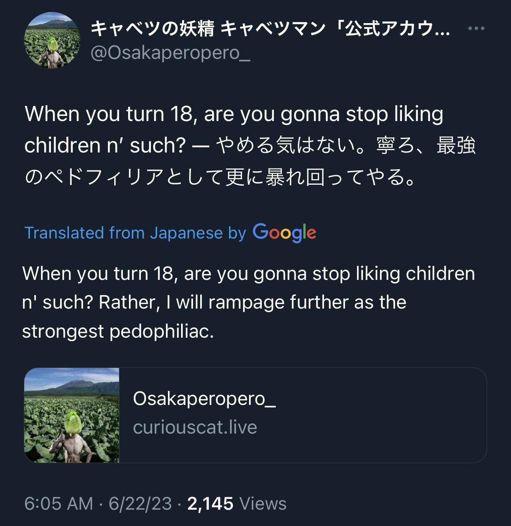
Task: Open the 2,145 view count
Action: (210, 503)
